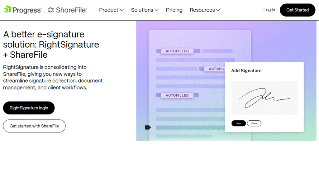Open the Resources menu
This screenshot has width=319, height=173.
tap(205, 10)
